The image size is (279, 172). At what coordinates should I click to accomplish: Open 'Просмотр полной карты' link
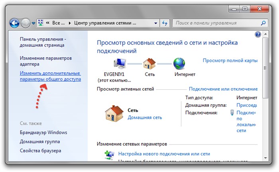(230, 60)
